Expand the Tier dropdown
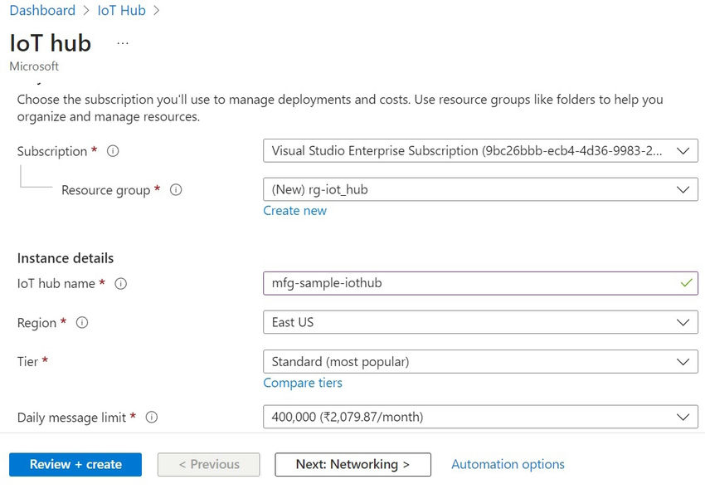The image size is (705, 489). click(x=480, y=362)
